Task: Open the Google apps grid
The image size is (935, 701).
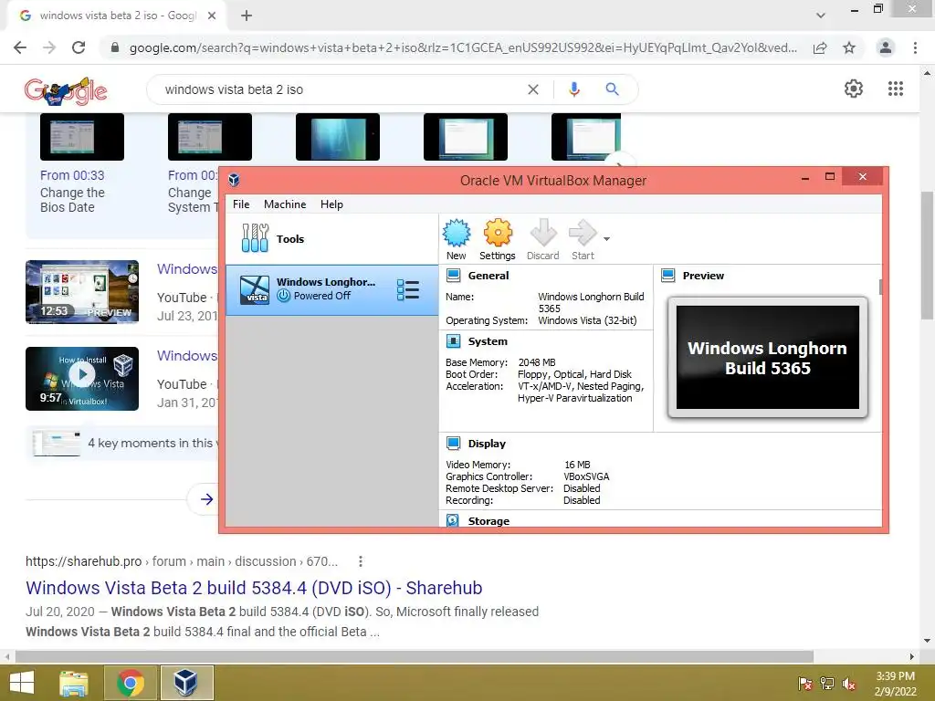Action: click(x=896, y=89)
